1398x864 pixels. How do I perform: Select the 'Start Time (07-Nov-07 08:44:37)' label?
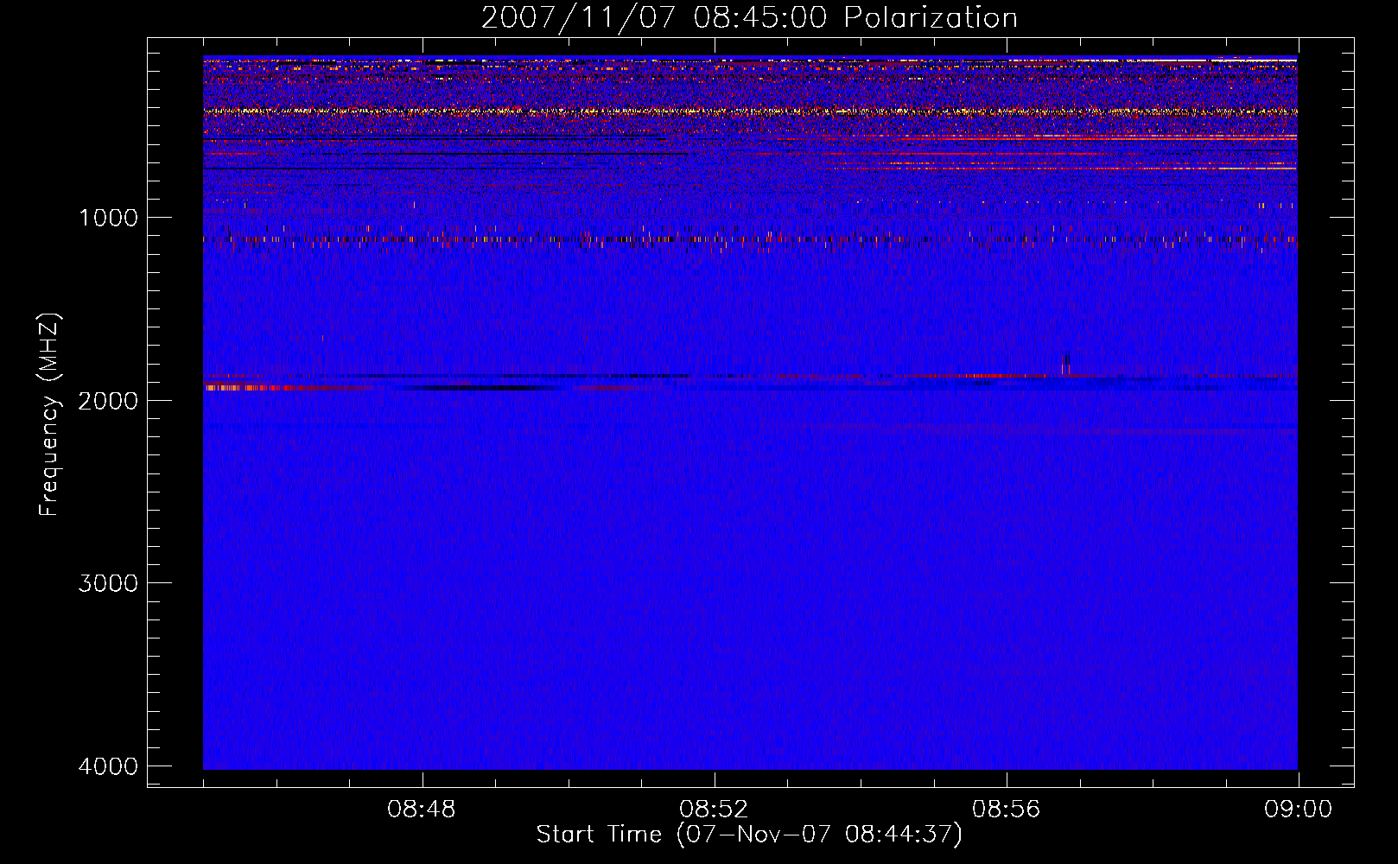tap(749, 835)
